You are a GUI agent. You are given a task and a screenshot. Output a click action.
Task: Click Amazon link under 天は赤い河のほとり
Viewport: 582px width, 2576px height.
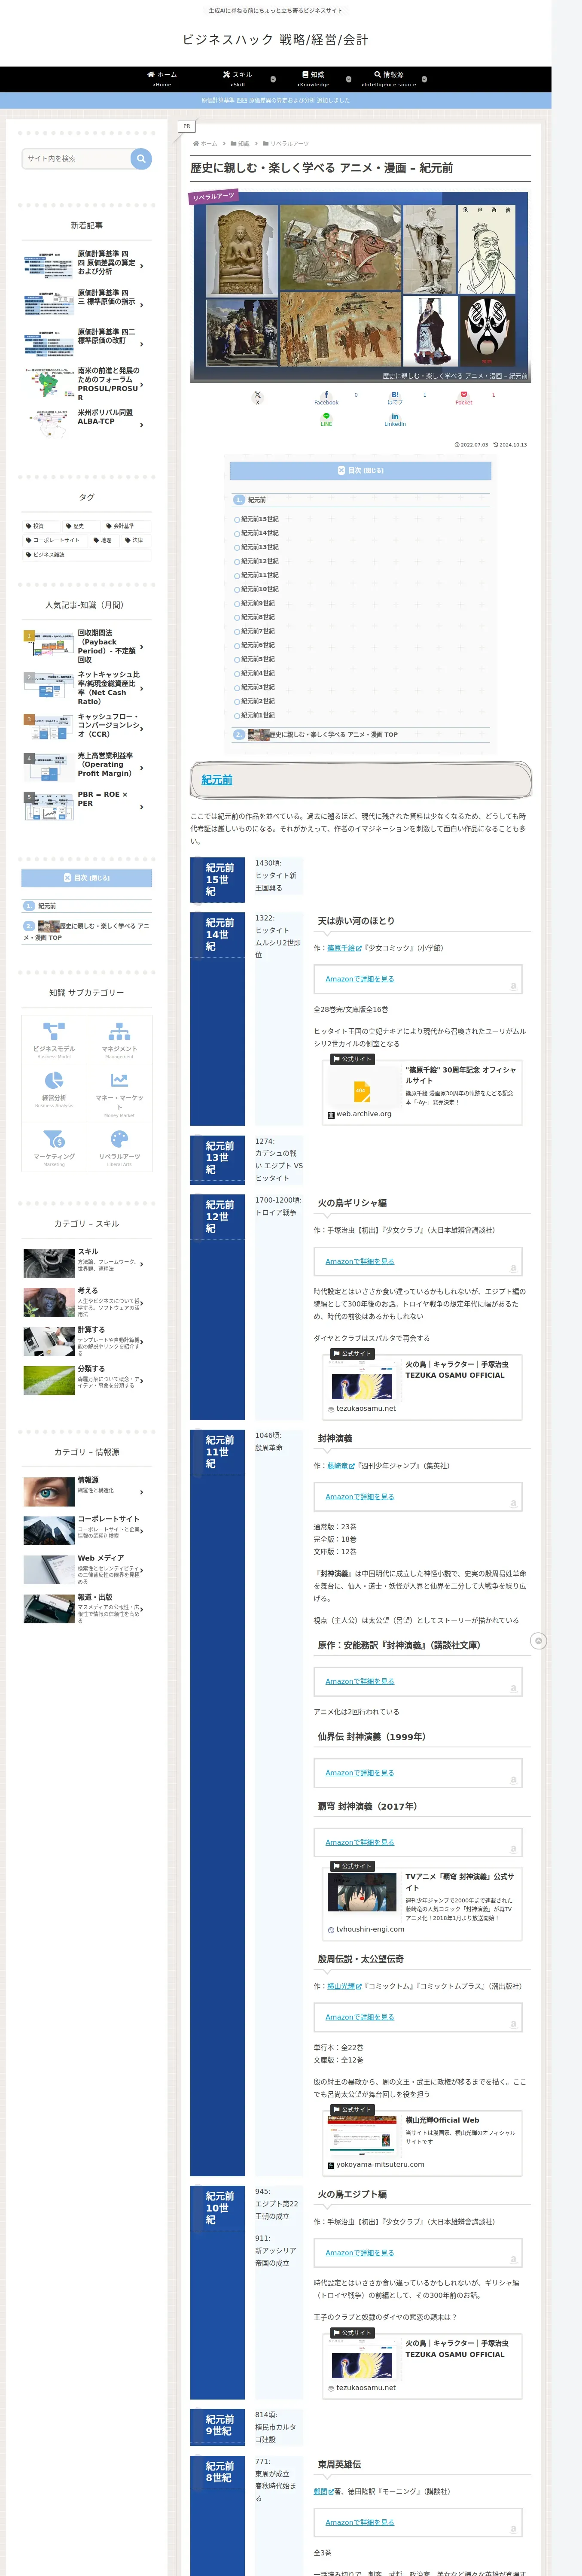[360, 979]
